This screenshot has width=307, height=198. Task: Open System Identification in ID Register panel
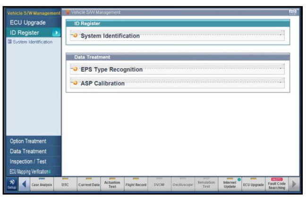point(177,35)
